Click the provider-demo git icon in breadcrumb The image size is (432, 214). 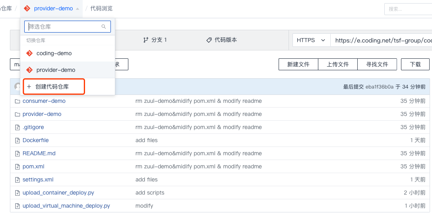[27, 8]
